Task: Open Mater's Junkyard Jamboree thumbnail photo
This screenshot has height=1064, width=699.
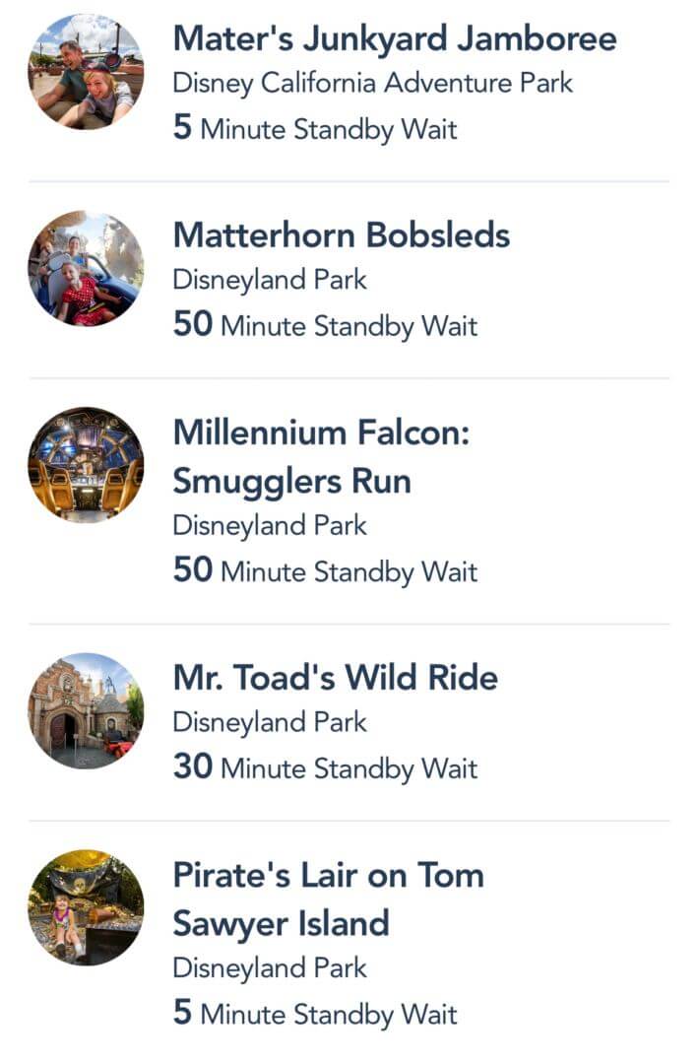Action: pyautogui.click(x=86, y=71)
